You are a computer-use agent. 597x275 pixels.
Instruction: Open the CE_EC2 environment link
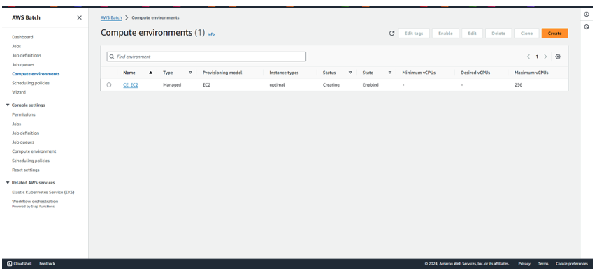click(x=131, y=85)
